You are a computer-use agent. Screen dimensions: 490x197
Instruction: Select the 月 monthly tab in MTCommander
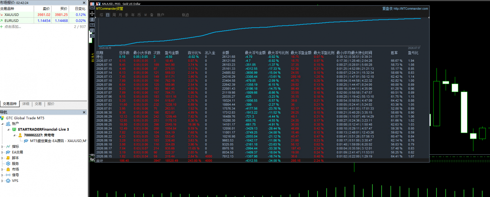[x=120, y=15]
